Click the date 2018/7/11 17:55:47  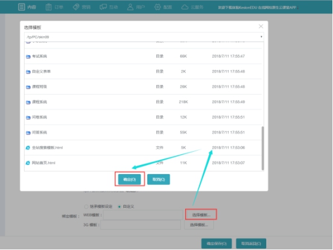pos(228,56)
